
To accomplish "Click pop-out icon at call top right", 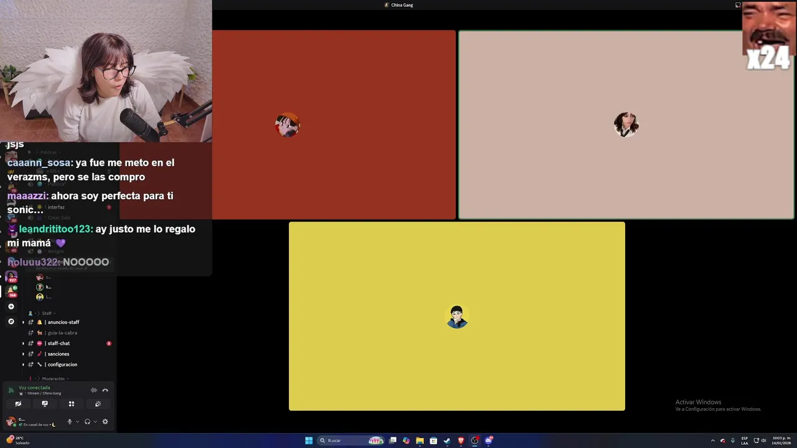I will click(x=738, y=5).
